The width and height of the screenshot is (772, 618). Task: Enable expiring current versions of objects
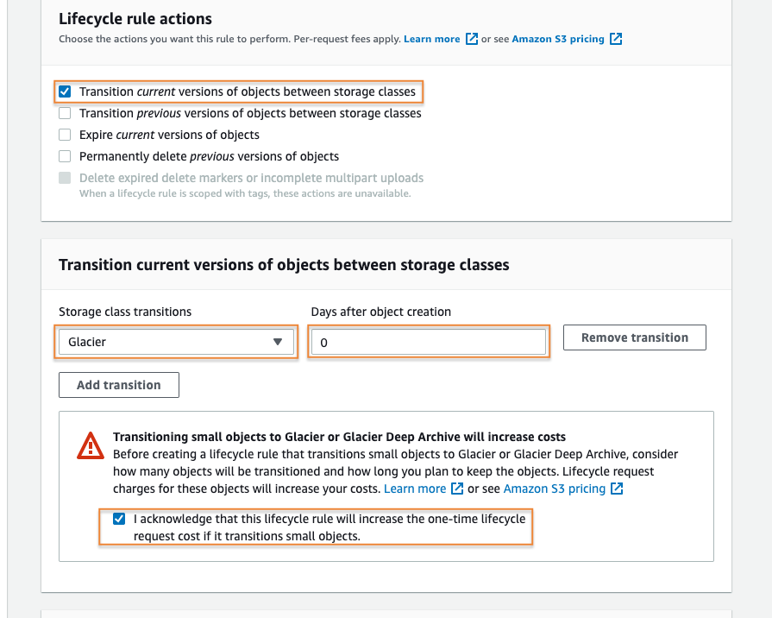pyautogui.click(x=65, y=135)
